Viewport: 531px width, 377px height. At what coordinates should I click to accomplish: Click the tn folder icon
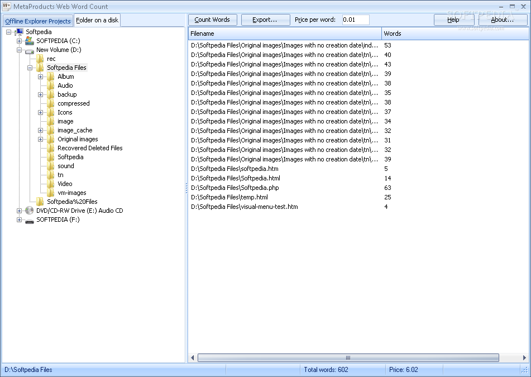50,175
